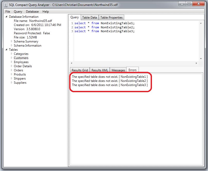This screenshot has width=208, height=171.
Task: Expand the Suppliers table arrow
Action: click(x=12, y=82)
